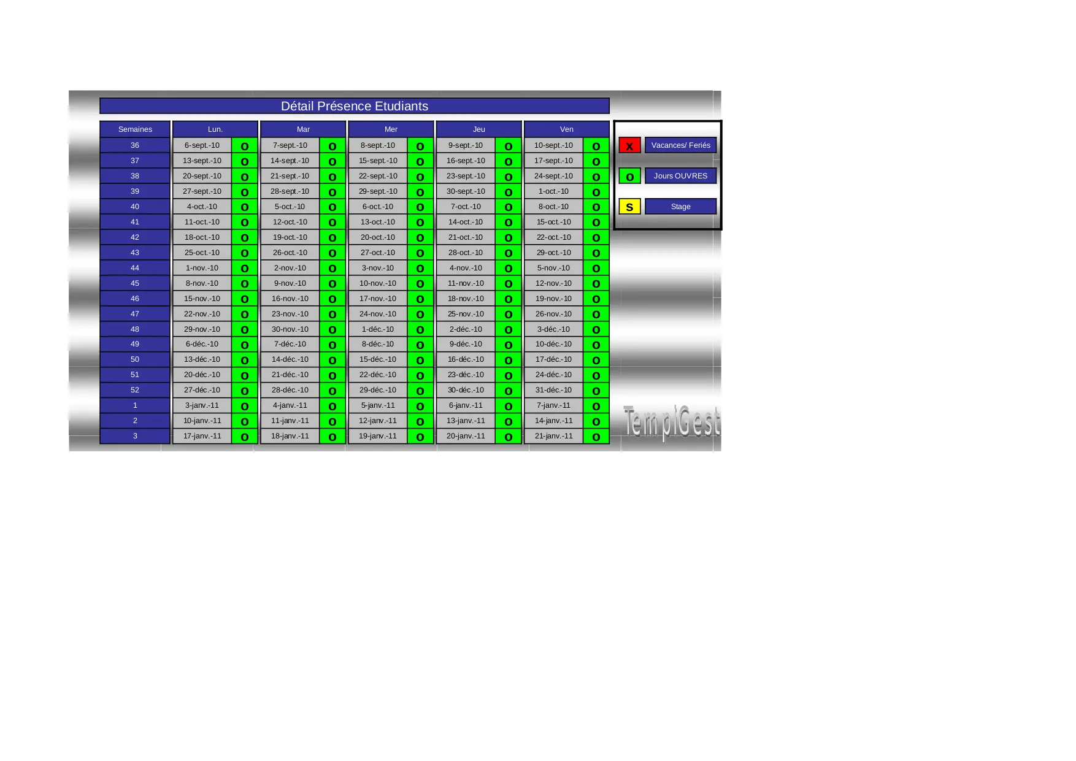Viewport: 1076px width, 761px height.
Task: Select the 25-oct.-10 date cell
Action: (202, 253)
